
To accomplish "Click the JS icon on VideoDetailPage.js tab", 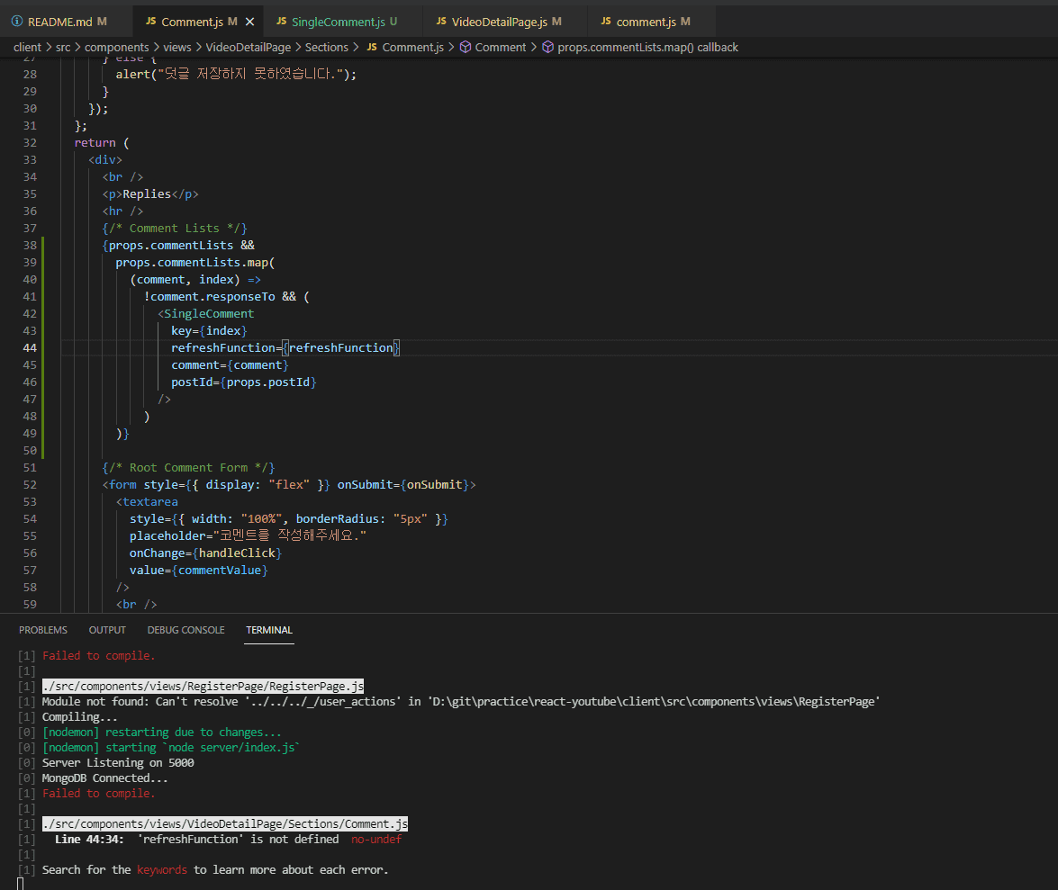I will [x=440, y=21].
